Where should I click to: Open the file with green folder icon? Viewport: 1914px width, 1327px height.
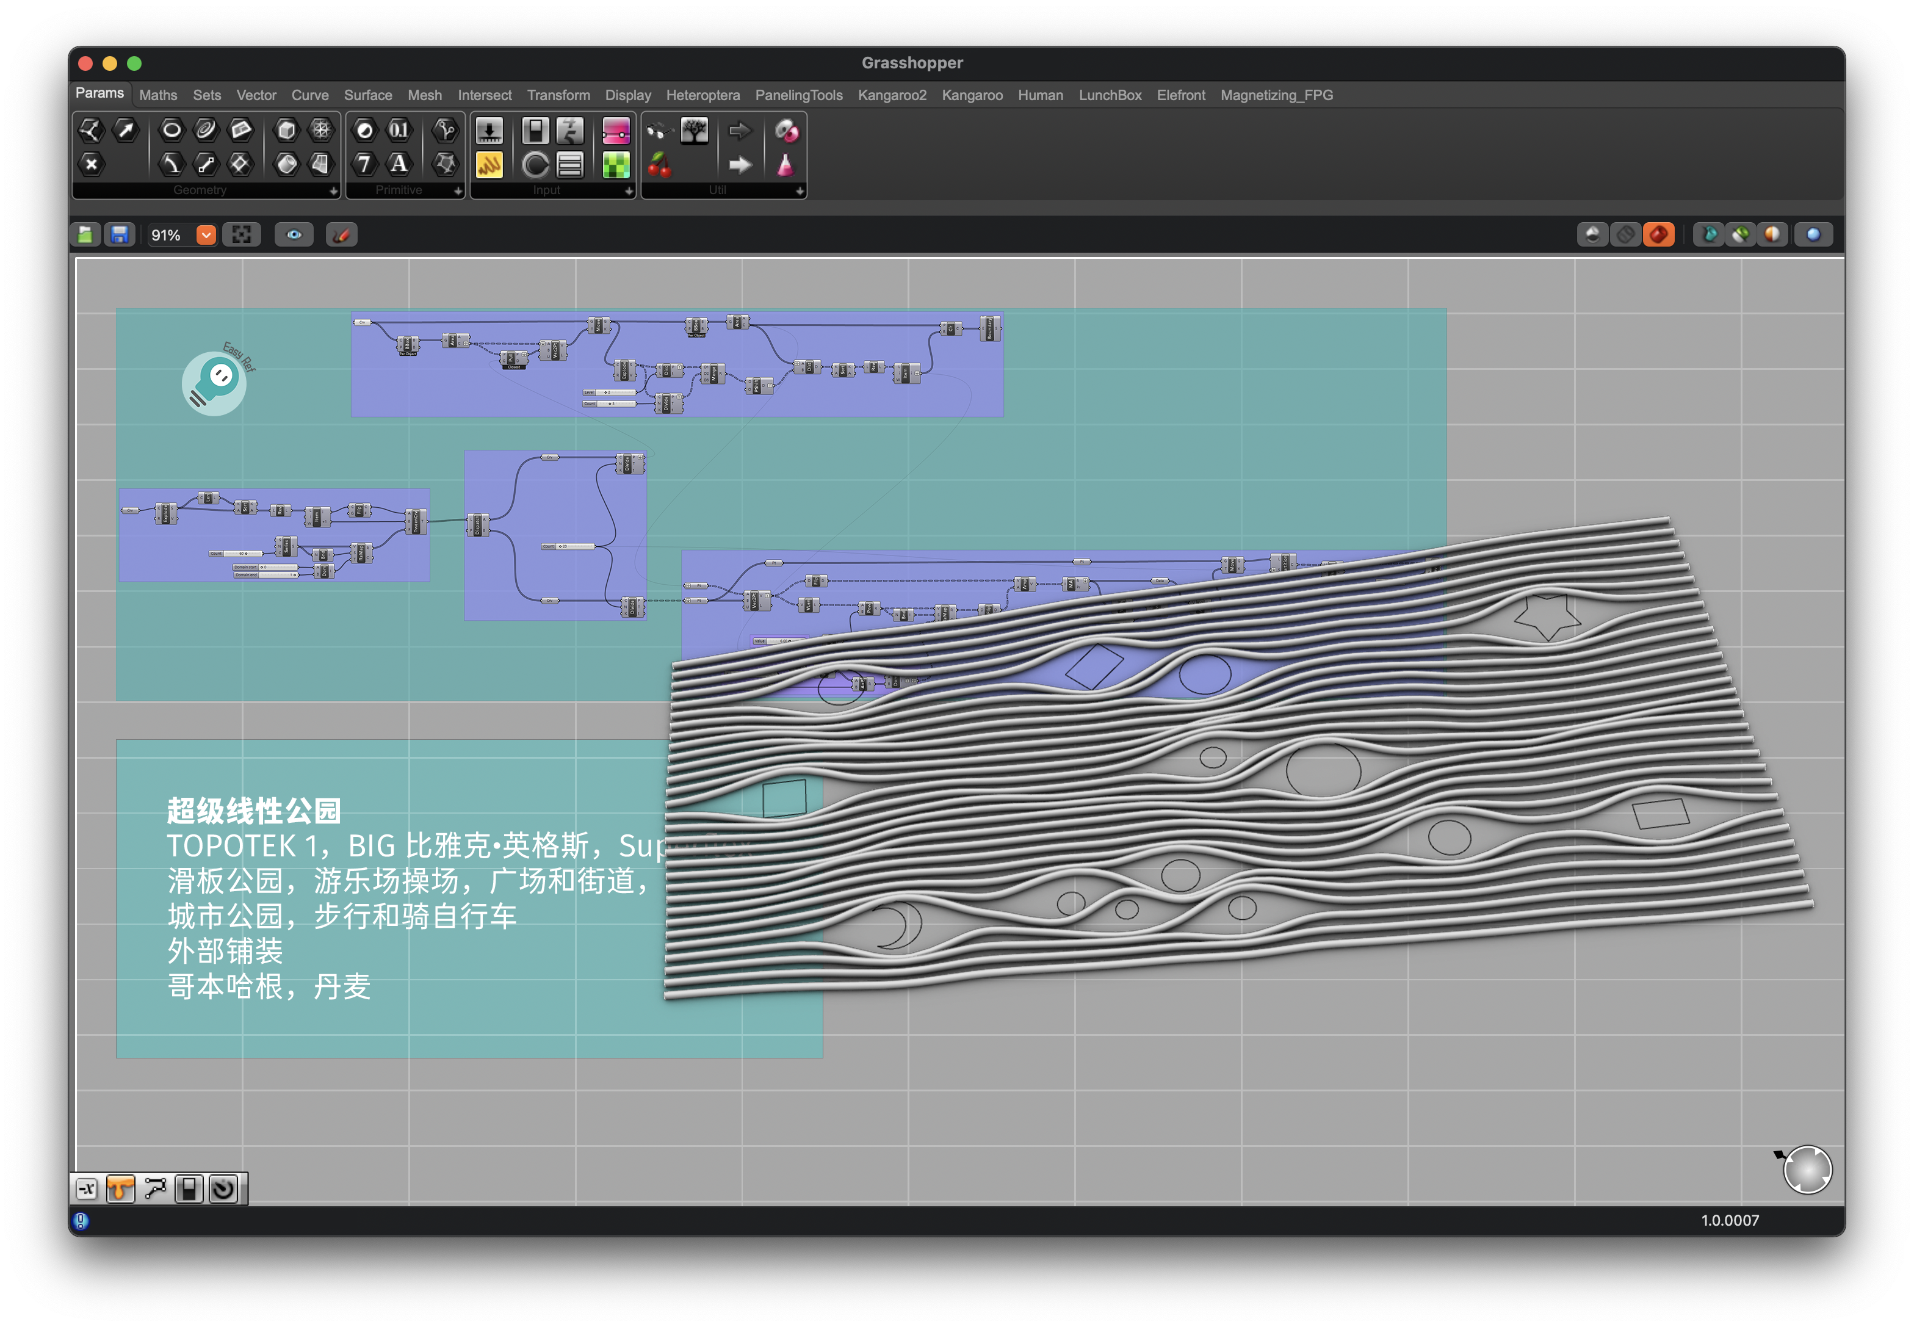click(x=85, y=235)
